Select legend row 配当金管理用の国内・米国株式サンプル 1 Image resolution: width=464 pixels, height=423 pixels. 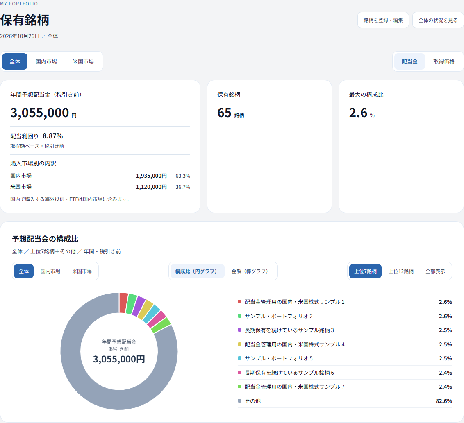(345, 302)
